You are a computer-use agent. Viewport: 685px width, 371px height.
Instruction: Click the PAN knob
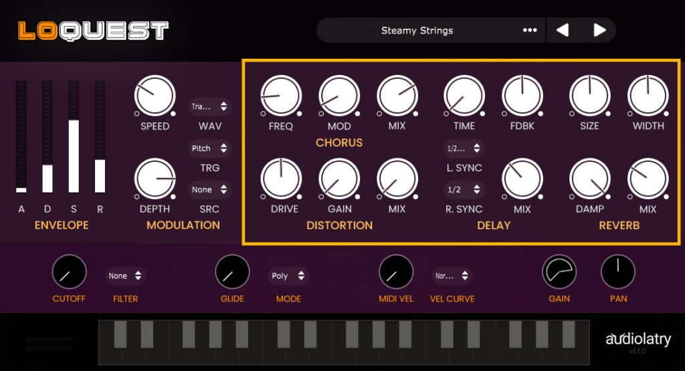(617, 271)
